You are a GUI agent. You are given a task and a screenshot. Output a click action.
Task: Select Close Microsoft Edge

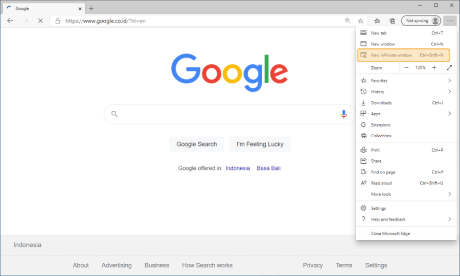[406, 233]
